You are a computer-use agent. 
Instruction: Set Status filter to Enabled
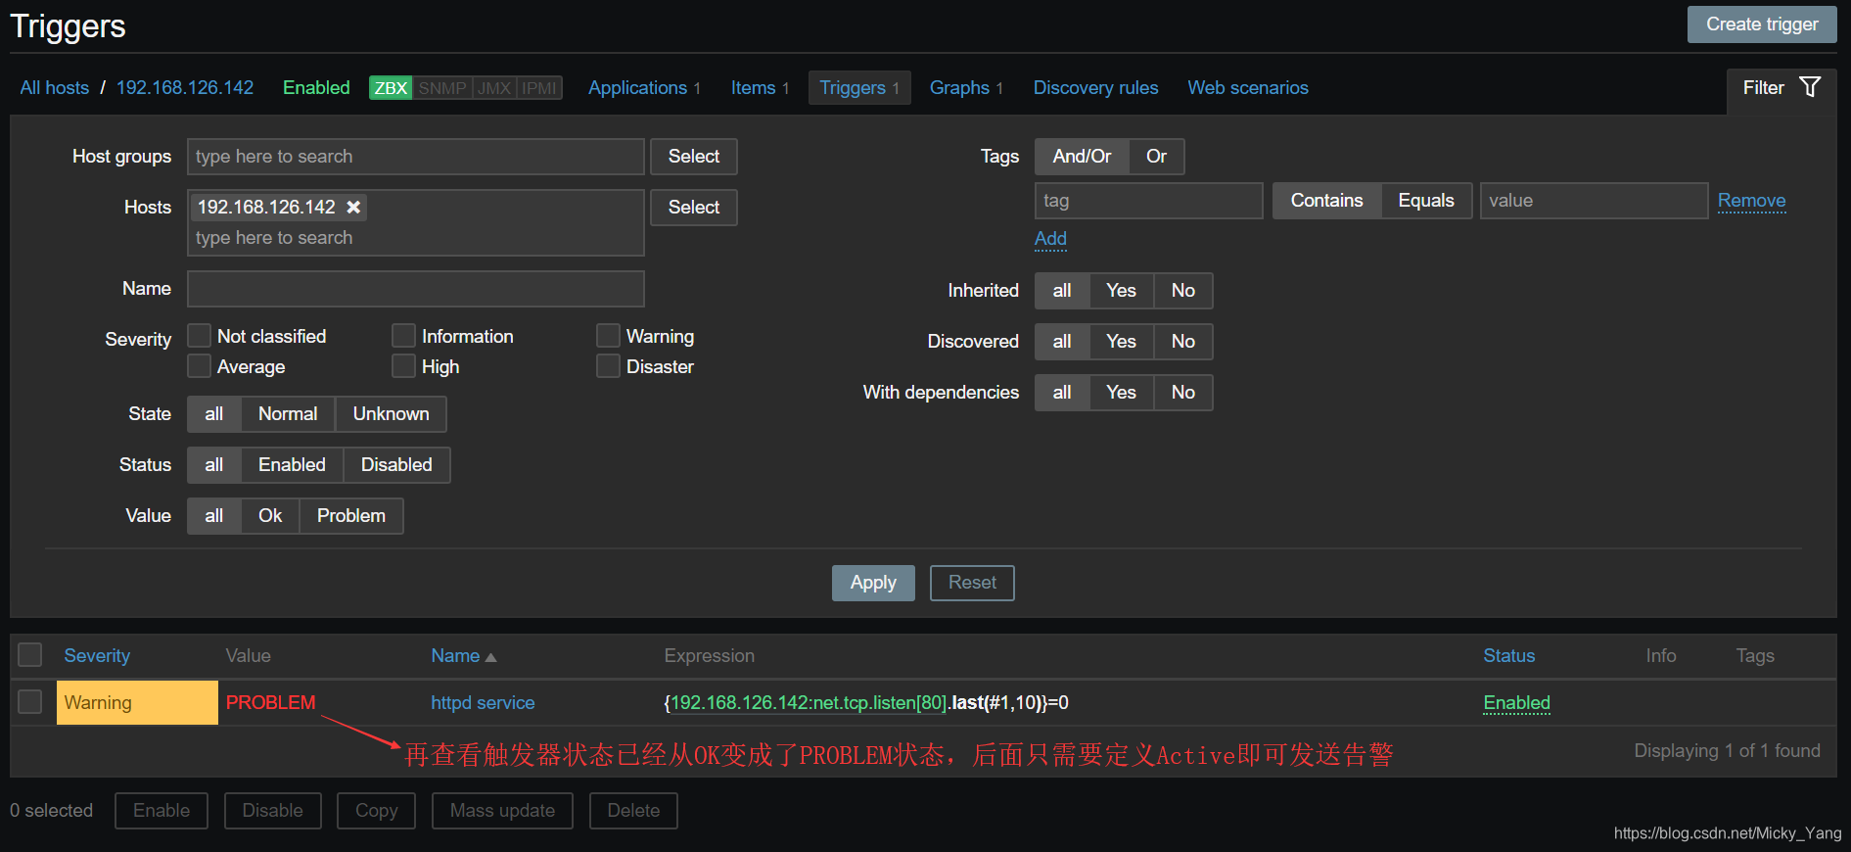click(292, 465)
